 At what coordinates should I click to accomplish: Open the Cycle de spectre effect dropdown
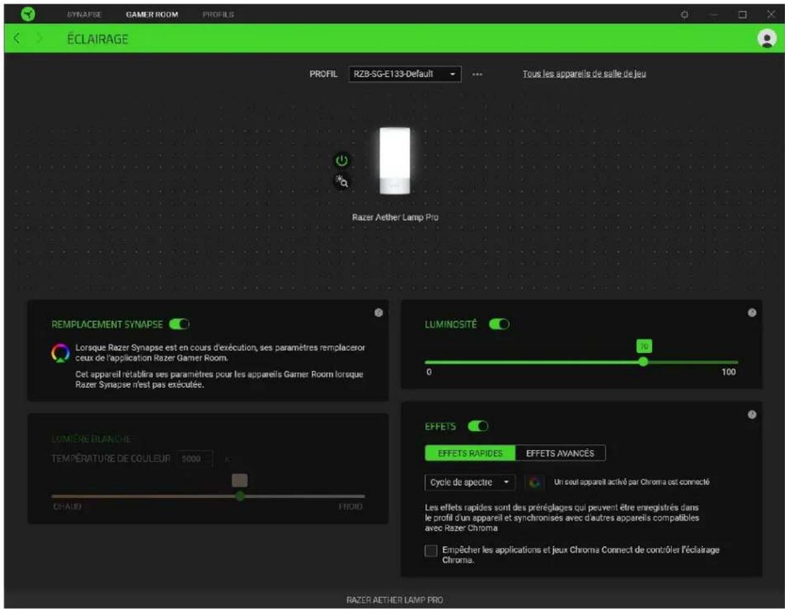(x=469, y=483)
